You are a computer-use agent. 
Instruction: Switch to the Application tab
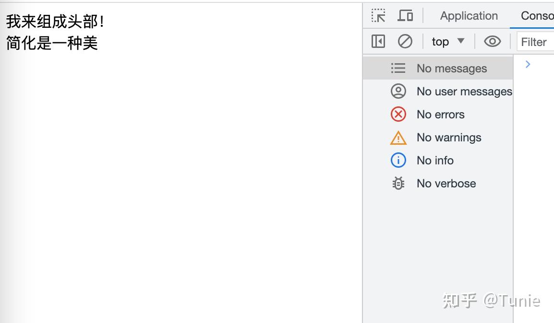469,16
